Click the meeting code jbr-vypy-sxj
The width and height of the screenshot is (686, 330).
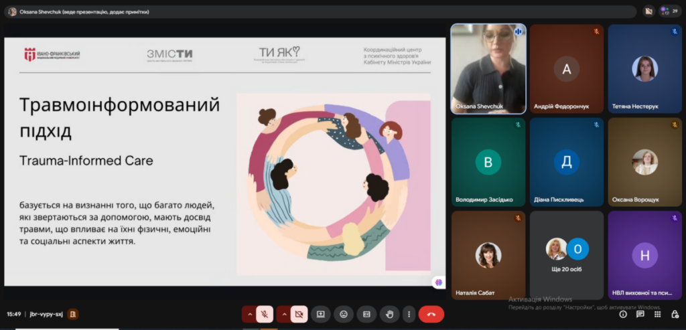46,314
